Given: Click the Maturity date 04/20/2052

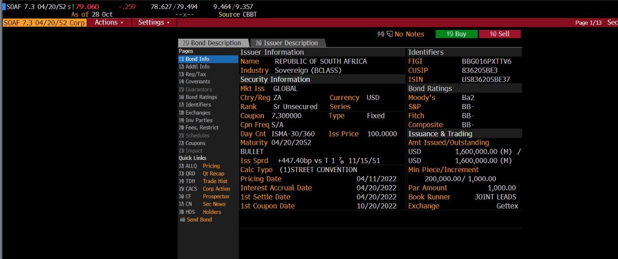Looking at the screenshot, I should point(291,143).
